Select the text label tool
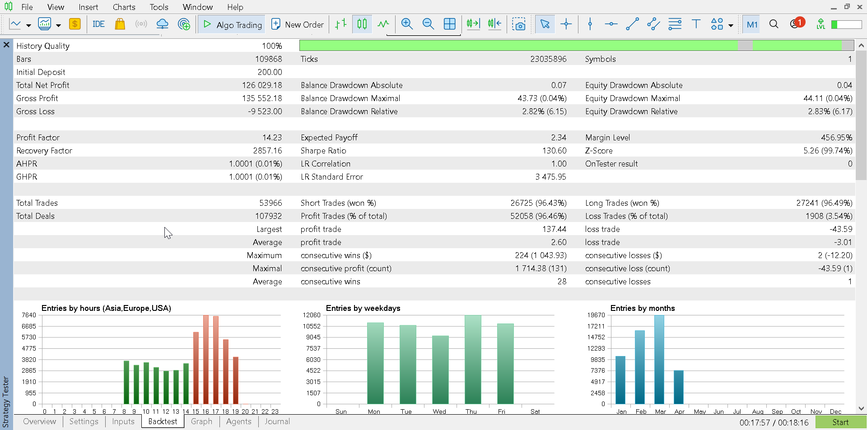The height and width of the screenshot is (430, 867). coord(696,24)
